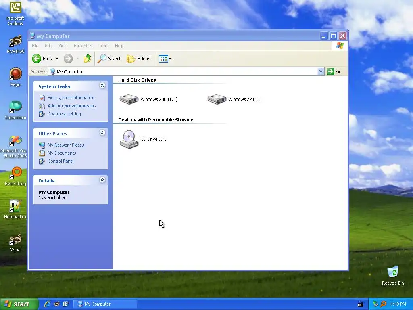Click the greyed-out Forward arrow button
The image size is (413, 310).
[68, 59]
